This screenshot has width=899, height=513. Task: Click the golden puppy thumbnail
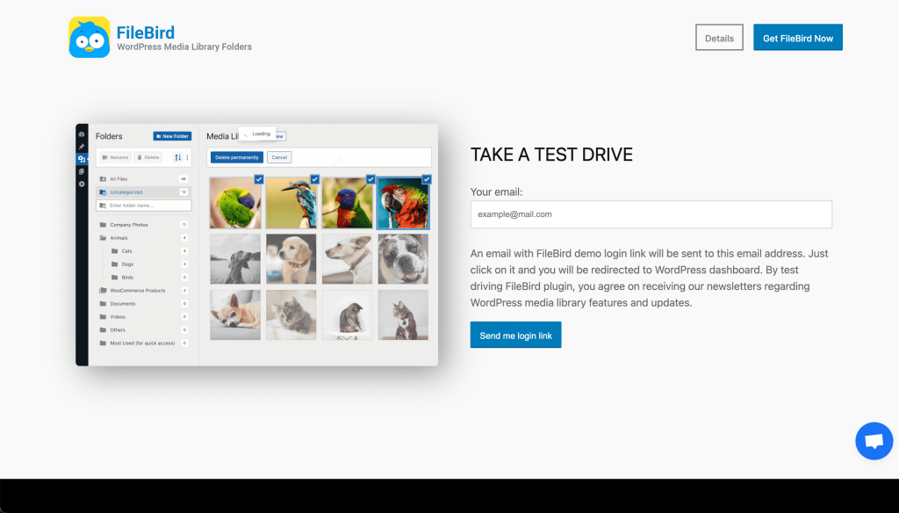(291, 258)
